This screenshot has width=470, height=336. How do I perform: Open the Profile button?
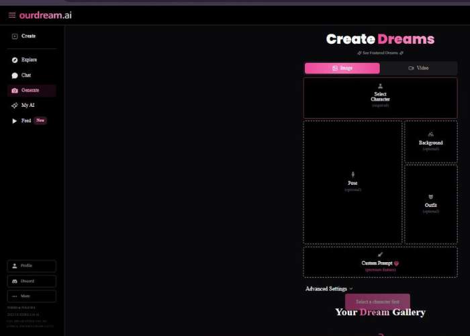(x=32, y=266)
